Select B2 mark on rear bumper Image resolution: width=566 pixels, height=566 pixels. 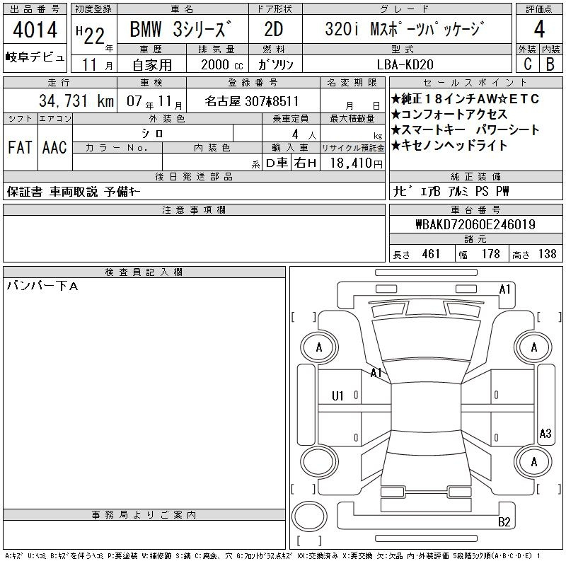click(x=504, y=521)
